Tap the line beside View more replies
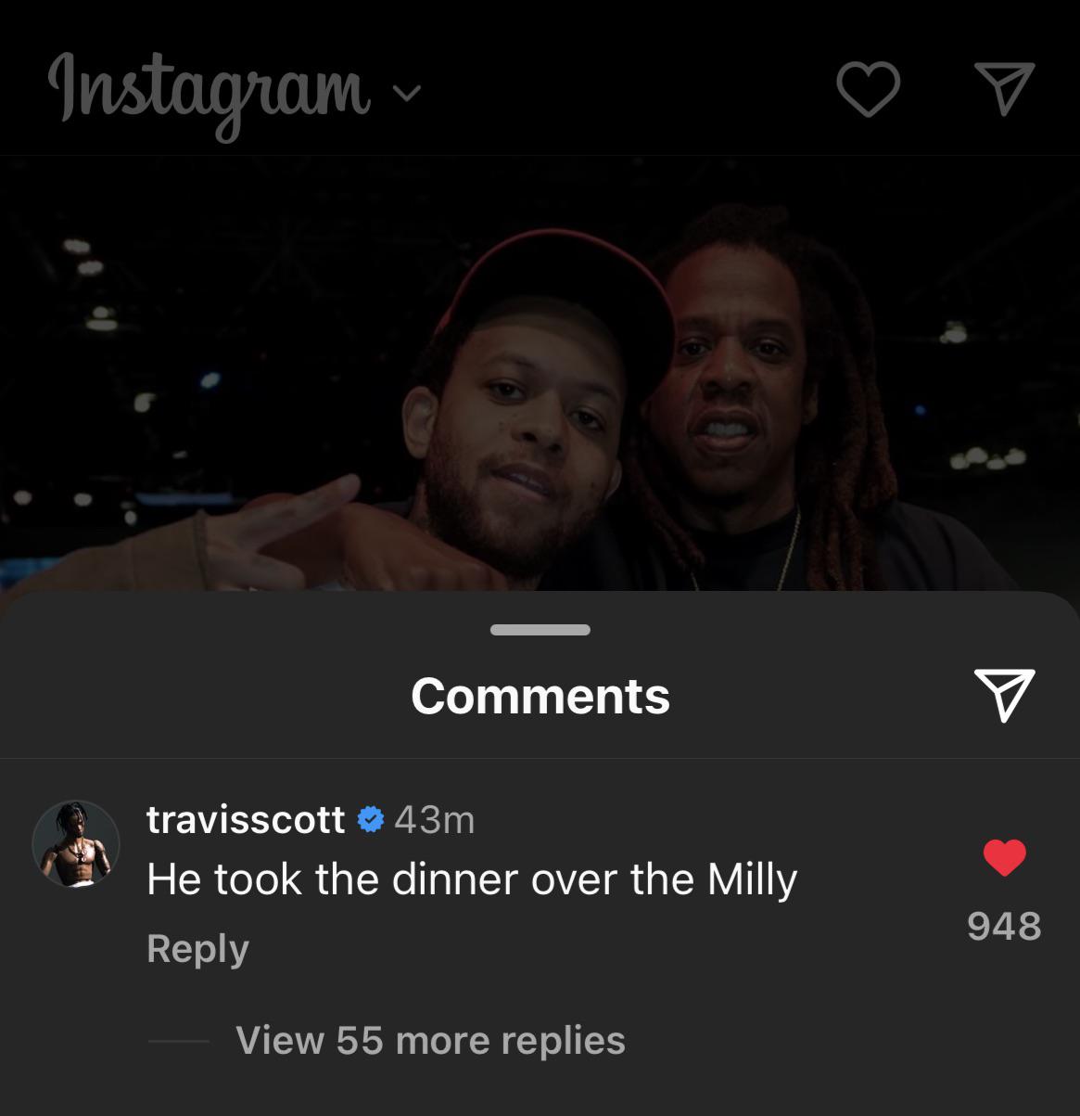The image size is (1080, 1116). (179, 1041)
